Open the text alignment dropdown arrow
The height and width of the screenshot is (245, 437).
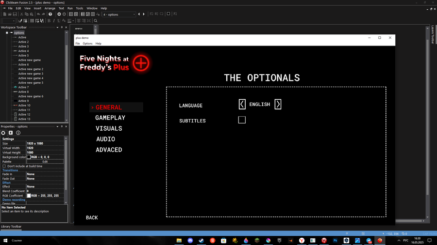pos(73,21)
